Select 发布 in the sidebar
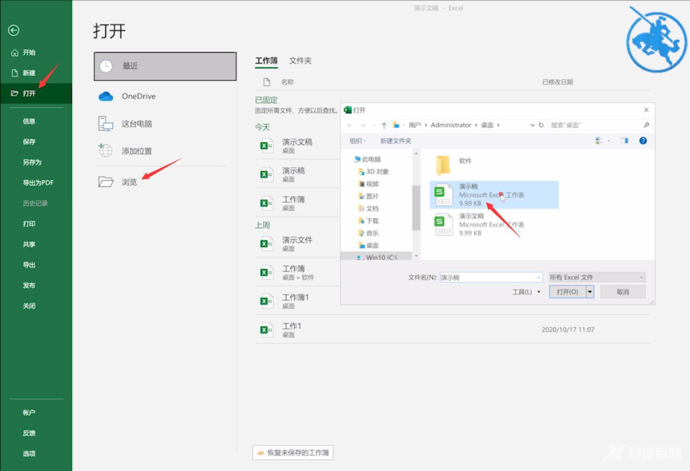This screenshot has height=471, width=690. point(29,286)
